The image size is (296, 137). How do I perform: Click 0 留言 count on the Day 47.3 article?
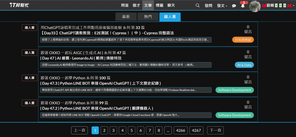click(248, 79)
